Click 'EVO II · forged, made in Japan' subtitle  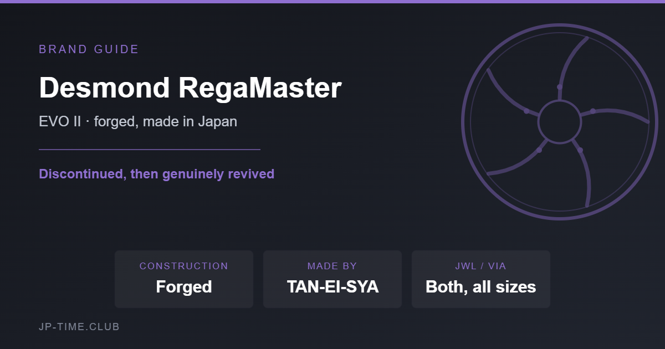[138, 121]
